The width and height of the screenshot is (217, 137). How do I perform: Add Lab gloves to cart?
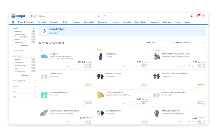(87, 66)
